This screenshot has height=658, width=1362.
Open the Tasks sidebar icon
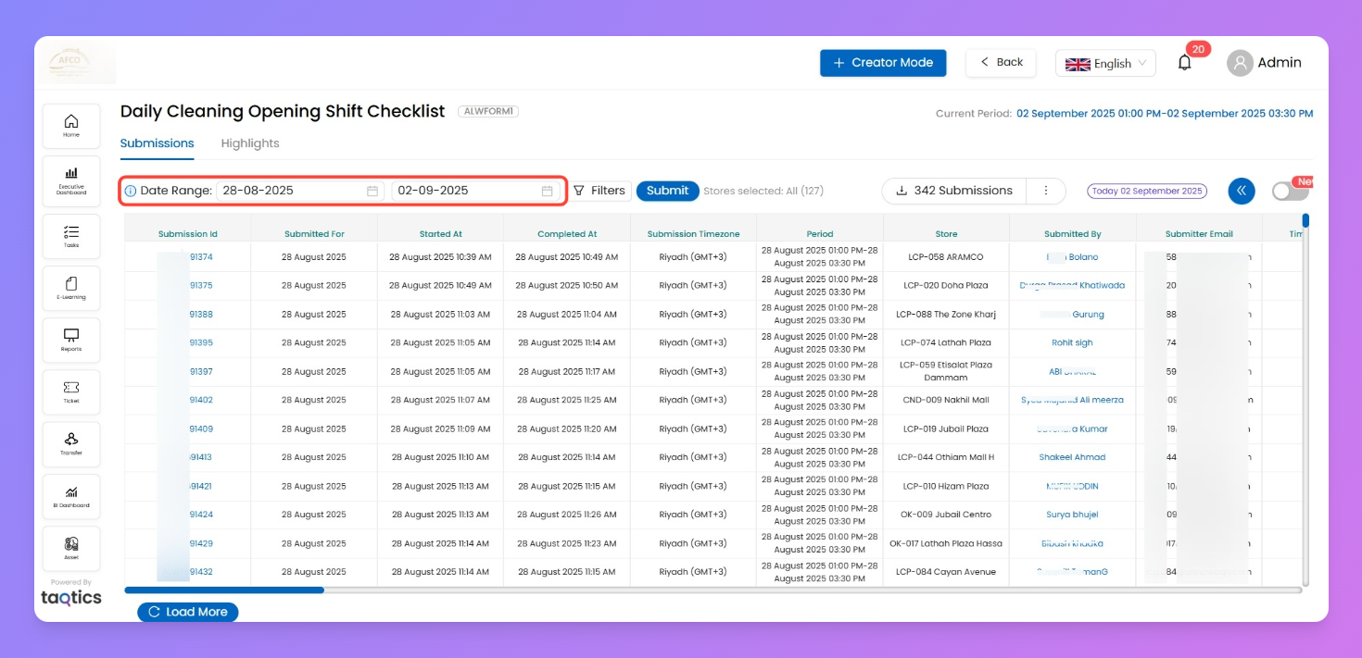click(71, 237)
